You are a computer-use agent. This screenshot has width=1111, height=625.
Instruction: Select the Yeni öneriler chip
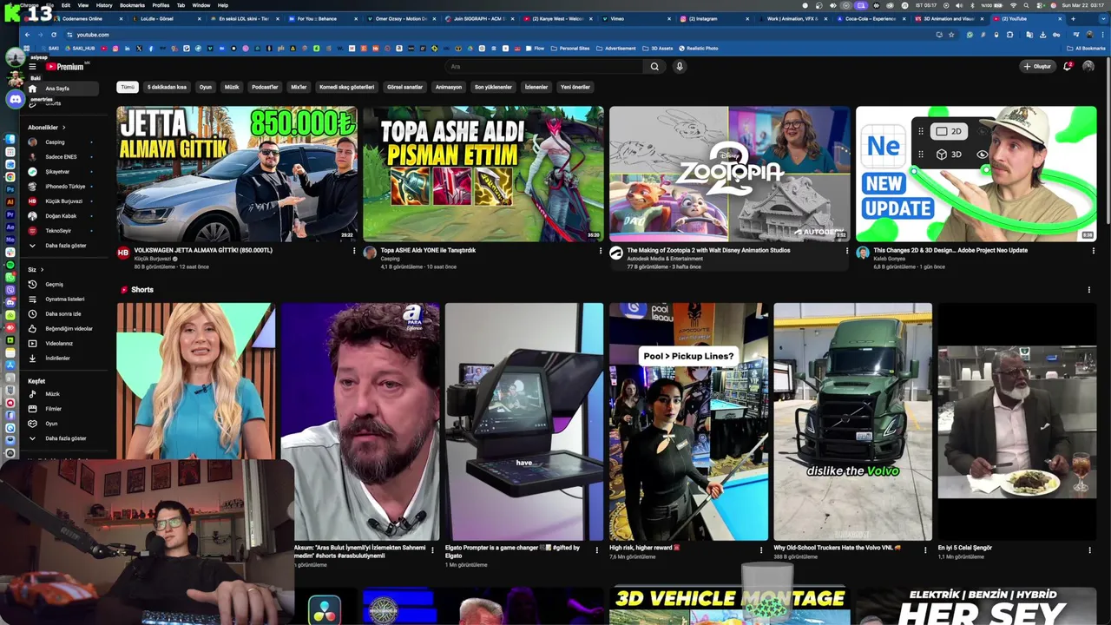575,87
